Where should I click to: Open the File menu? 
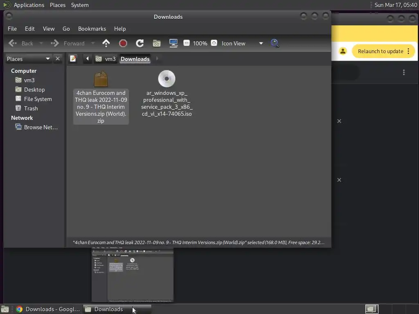[12, 29]
